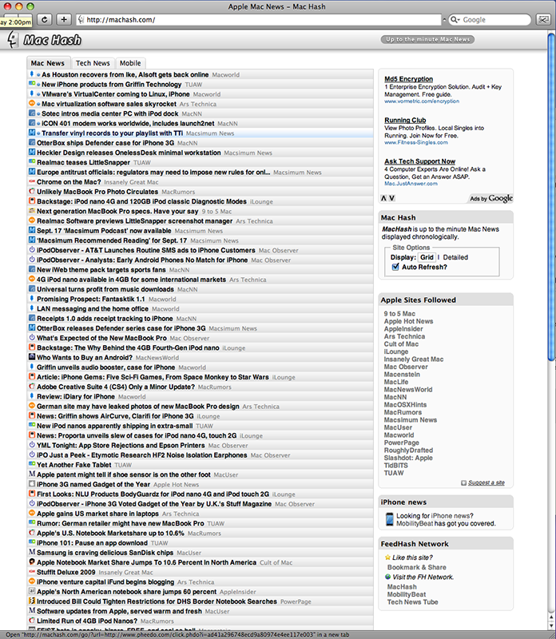Click the Suggest a site icon

(463, 482)
